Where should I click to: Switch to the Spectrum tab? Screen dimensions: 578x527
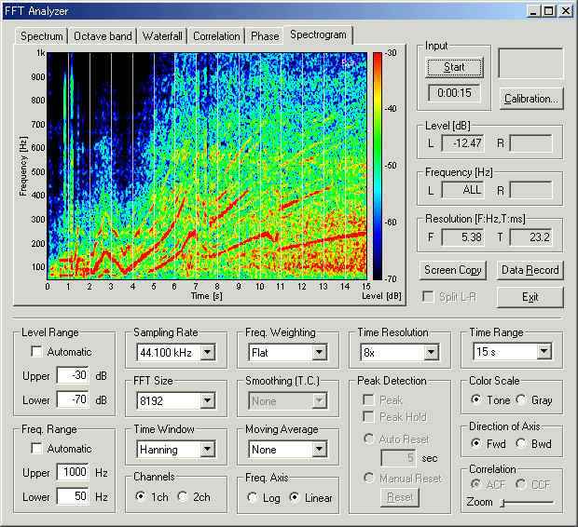click(x=41, y=36)
